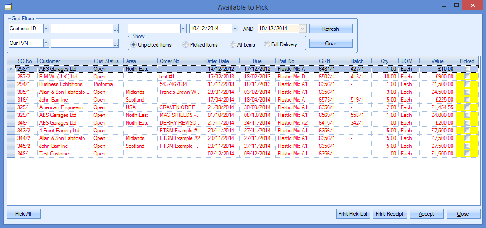Select the Picked Items radio option

coord(185,44)
